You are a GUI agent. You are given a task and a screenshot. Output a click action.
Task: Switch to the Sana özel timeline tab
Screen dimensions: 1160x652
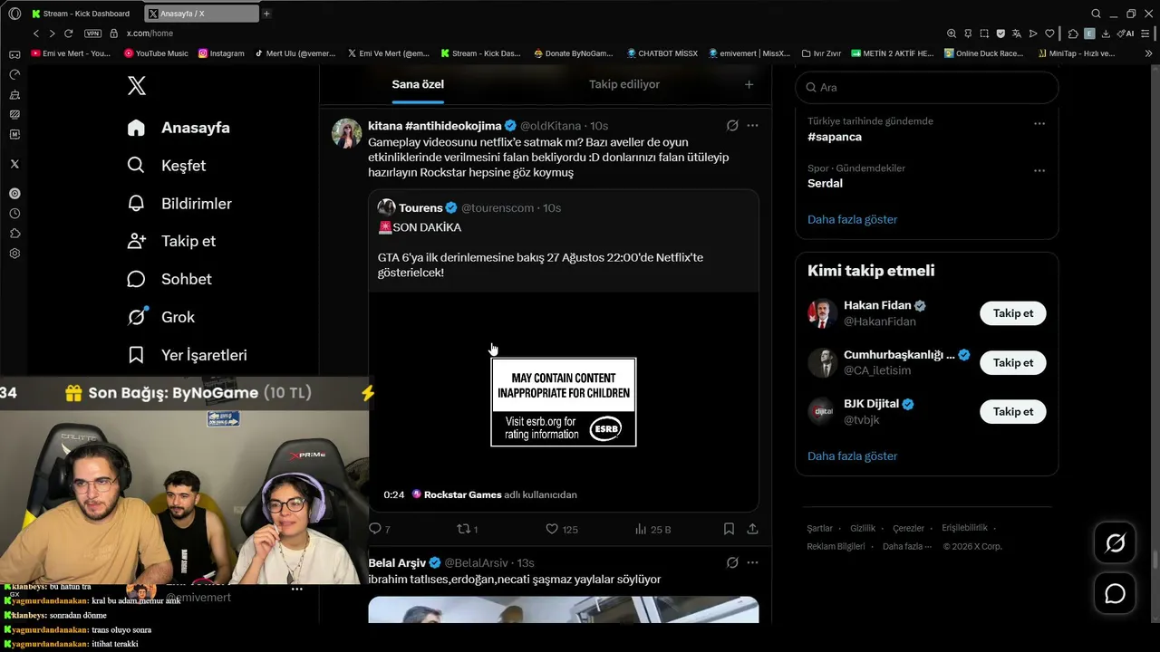pos(418,84)
